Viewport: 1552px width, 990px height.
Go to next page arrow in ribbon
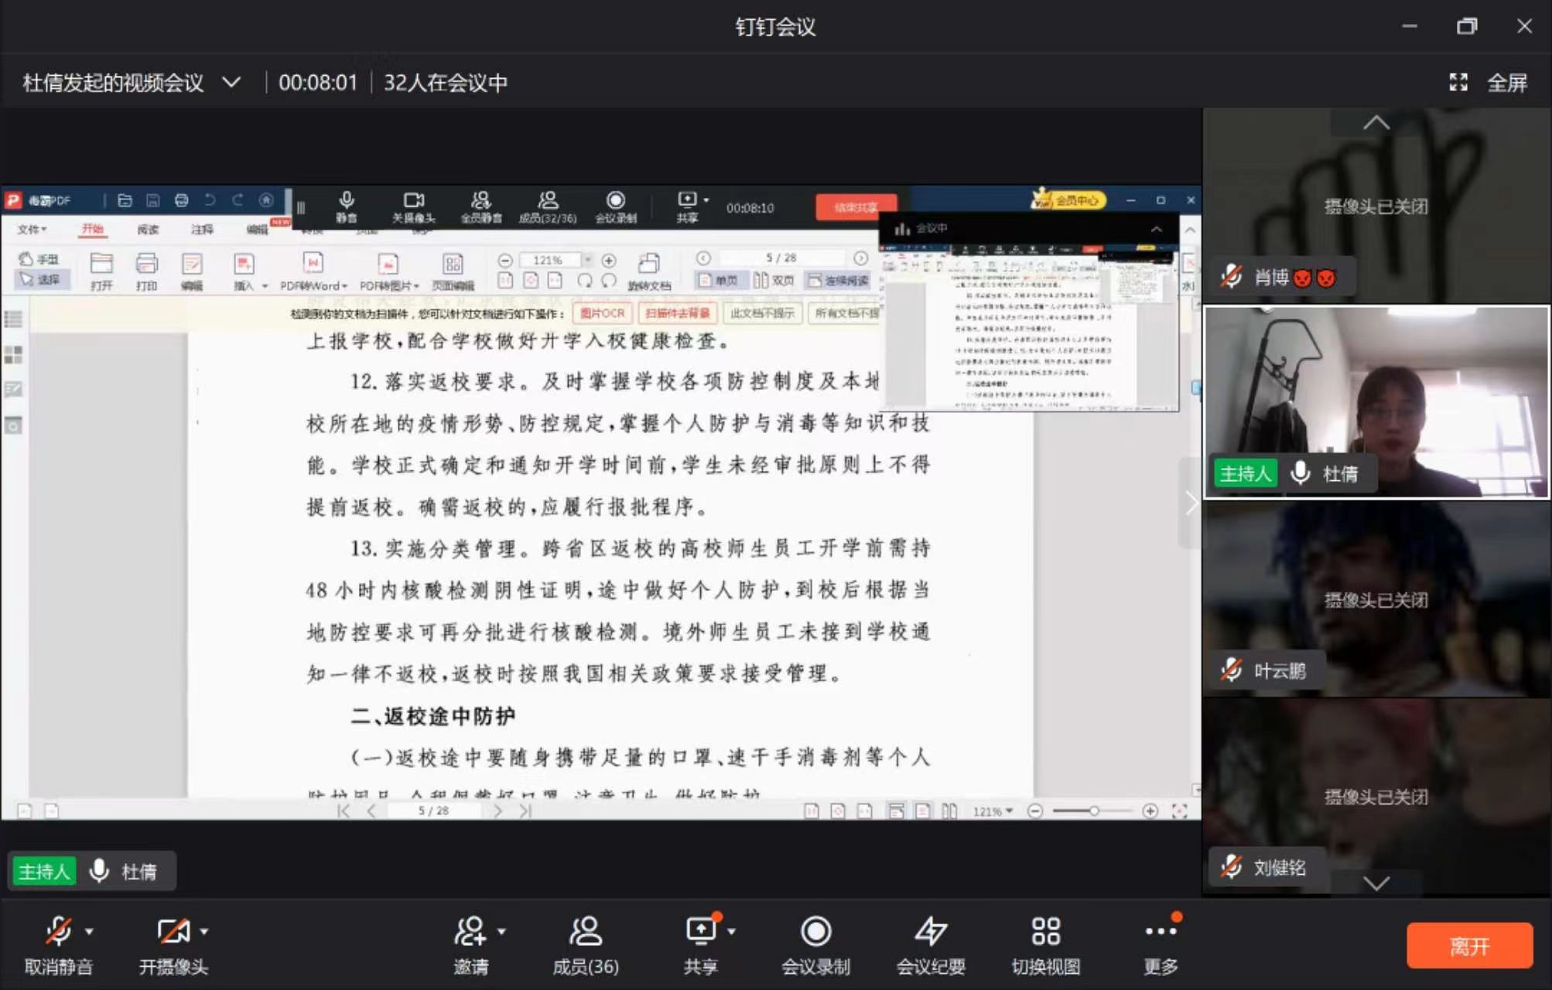click(860, 258)
